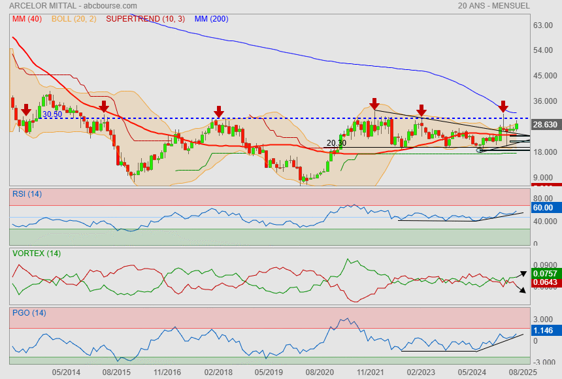Click the green 0.0757 Vortex value tag
The width and height of the screenshot is (562, 379).
546,273
